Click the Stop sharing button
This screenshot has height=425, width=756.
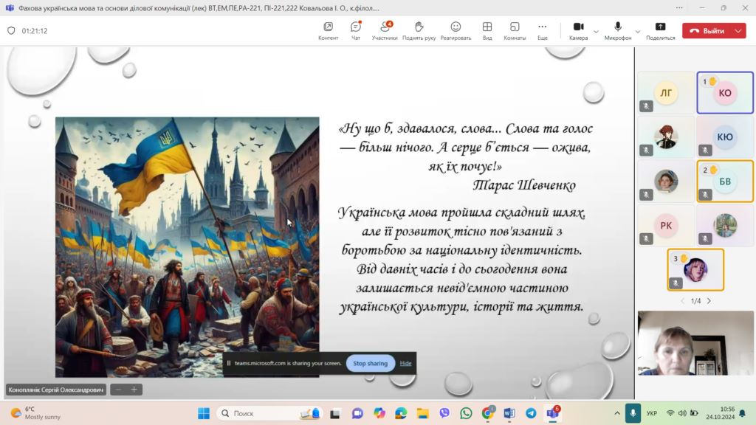[370, 363]
